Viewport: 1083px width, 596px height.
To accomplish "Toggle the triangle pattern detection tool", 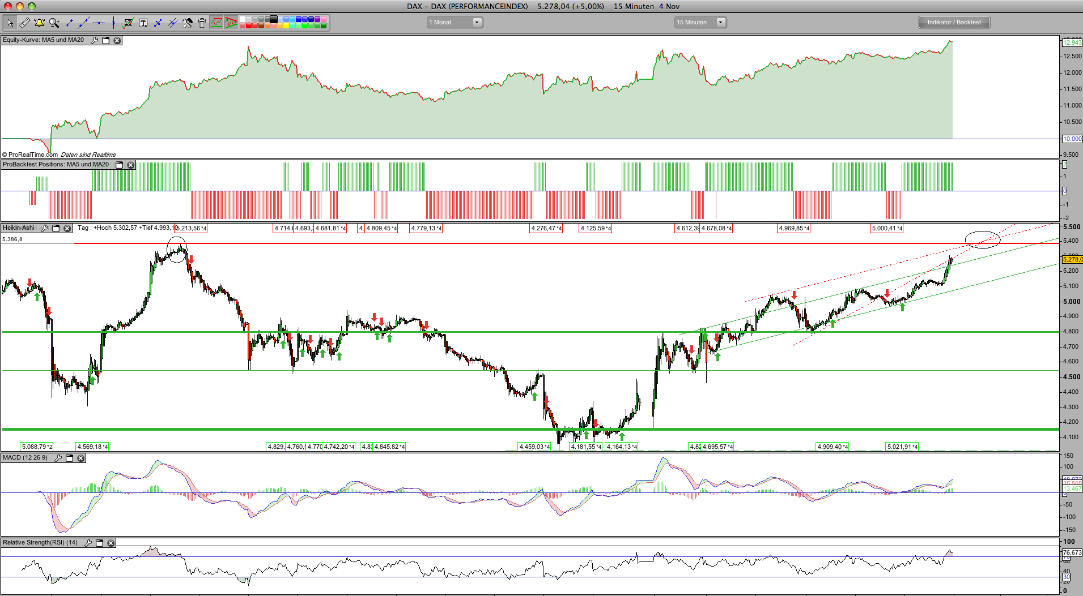I will (x=231, y=23).
